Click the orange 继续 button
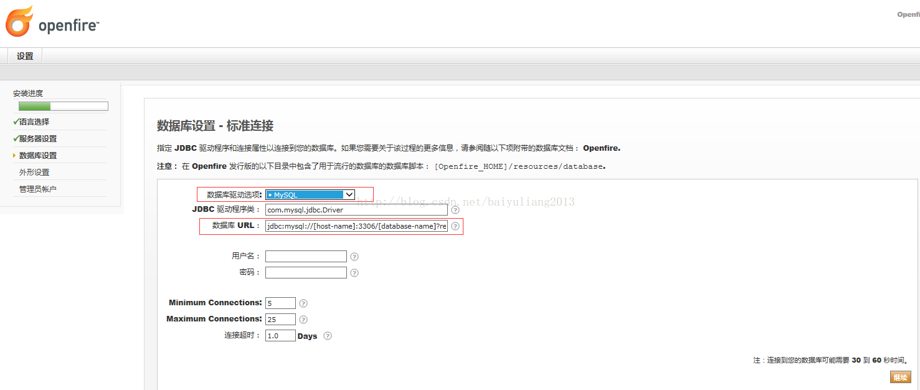920x390 pixels. [901, 377]
